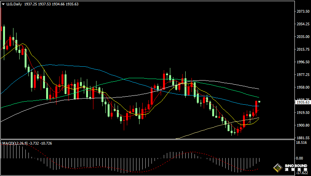Select right end of white moving average line
This screenshot has height=176, width=311.
[x=258, y=89]
